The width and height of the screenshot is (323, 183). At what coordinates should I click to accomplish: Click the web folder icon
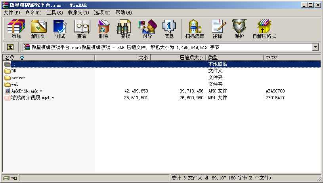8,84
